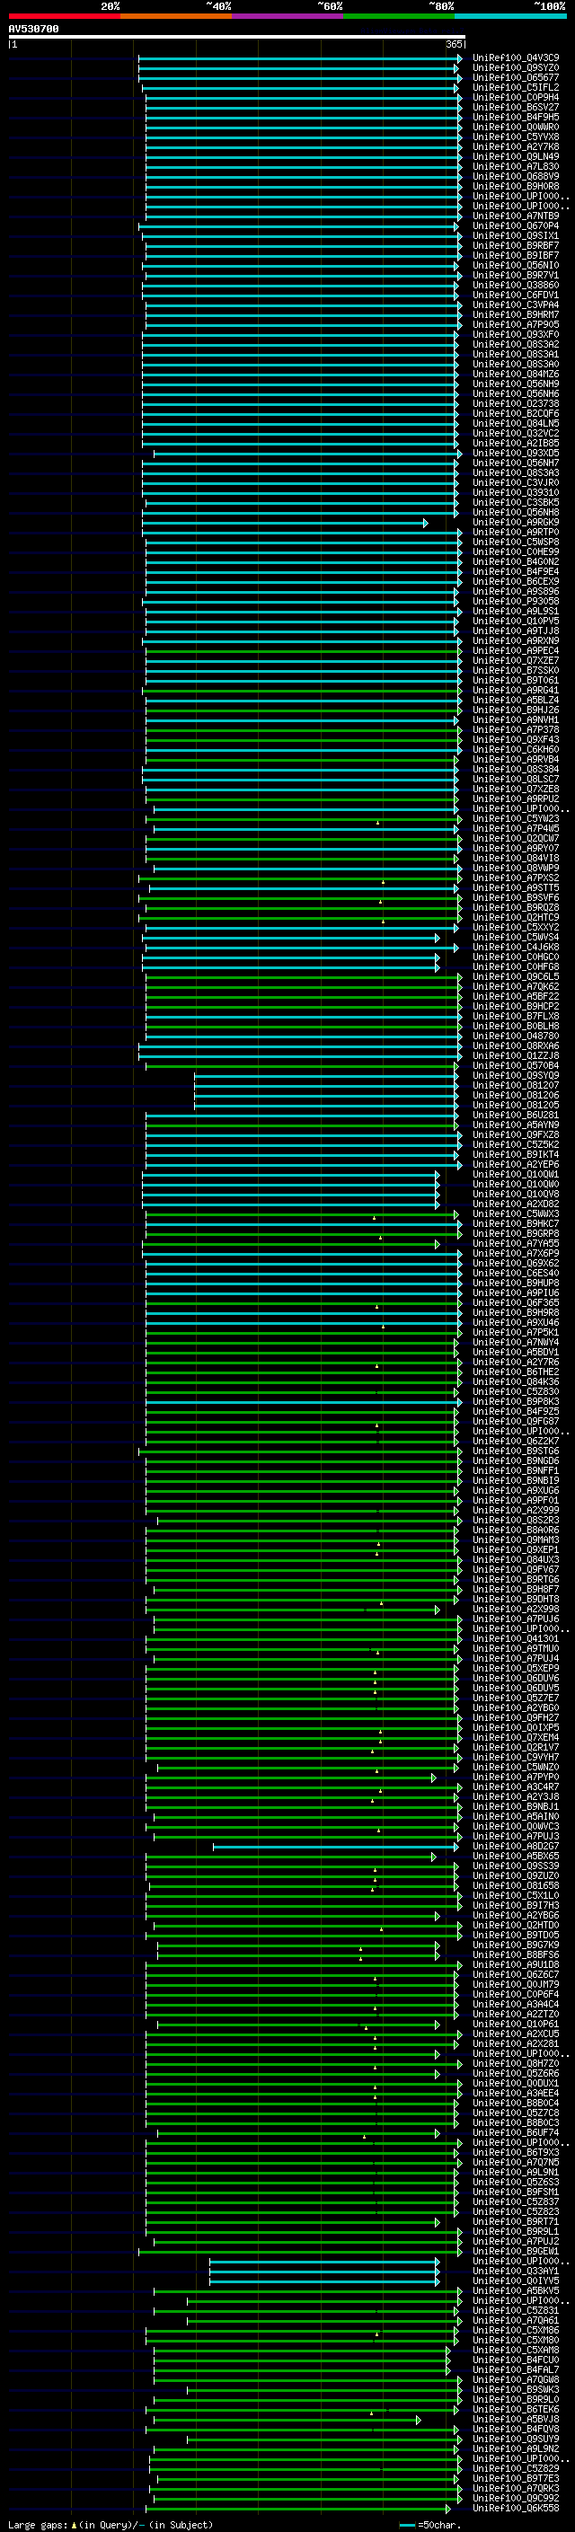
Task: Open hit UniRef100_C5IFL2
Action: [x=515, y=87]
